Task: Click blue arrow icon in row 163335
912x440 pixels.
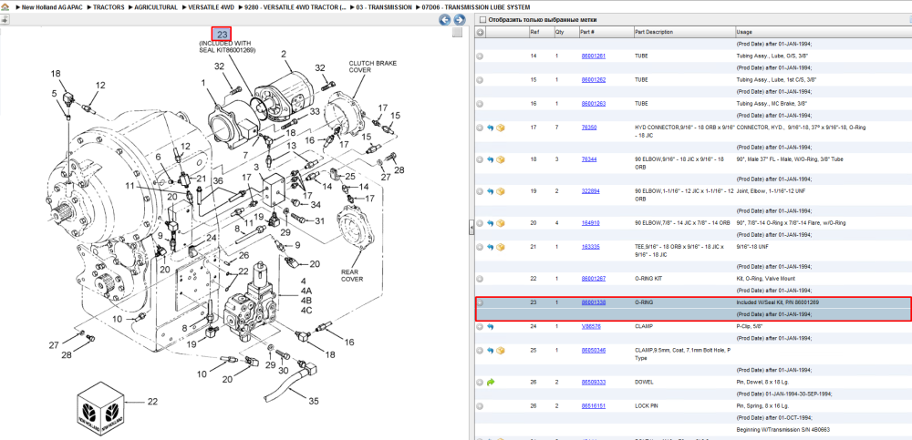Action: tap(491, 247)
